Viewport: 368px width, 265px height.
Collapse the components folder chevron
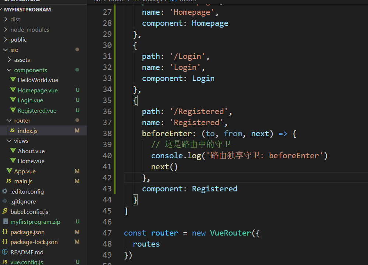tap(9, 70)
